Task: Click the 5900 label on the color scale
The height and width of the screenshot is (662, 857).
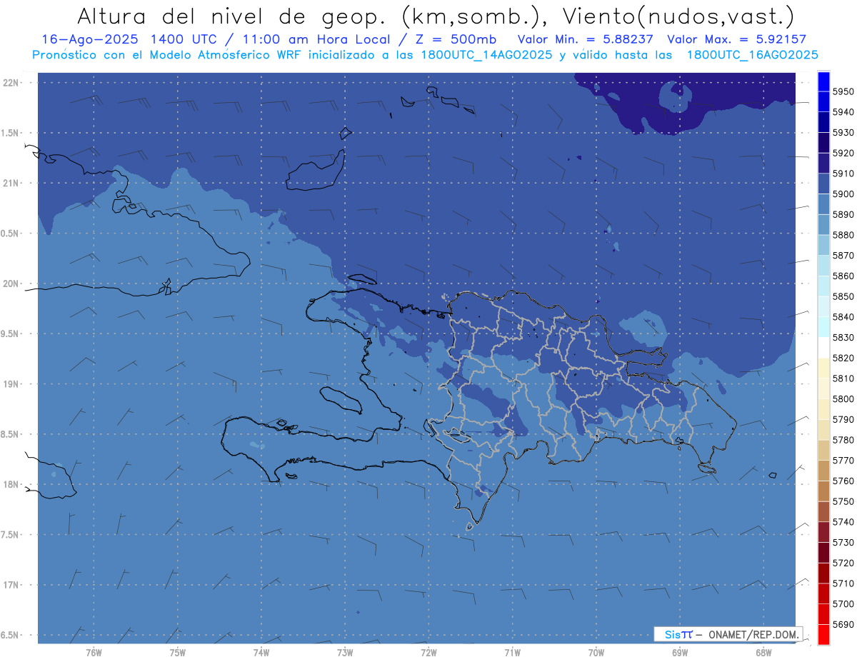Action: click(843, 194)
